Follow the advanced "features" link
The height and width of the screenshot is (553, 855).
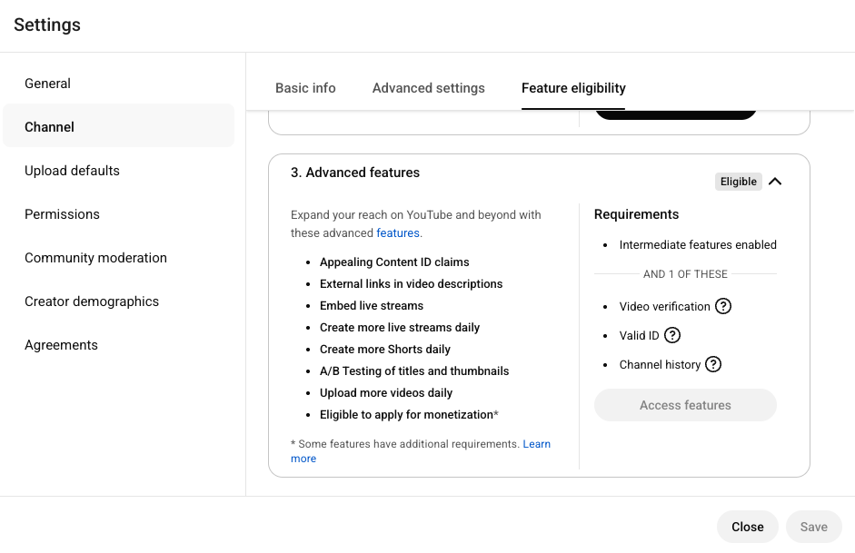pyautogui.click(x=398, y=233)
